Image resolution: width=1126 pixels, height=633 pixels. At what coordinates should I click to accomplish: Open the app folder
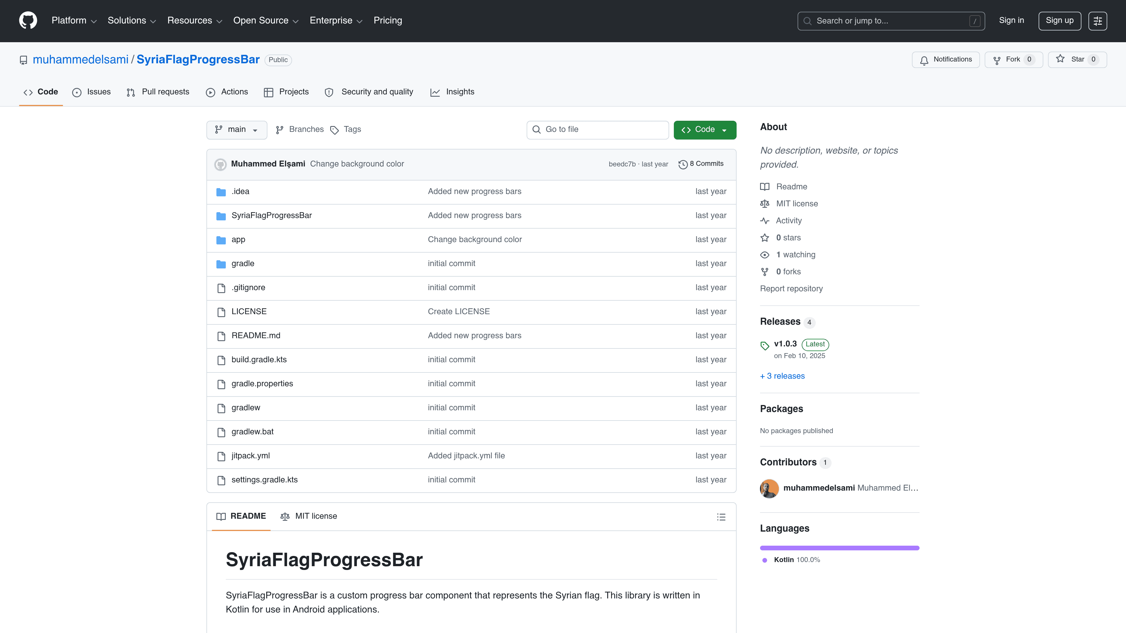[x=238, y=239]
